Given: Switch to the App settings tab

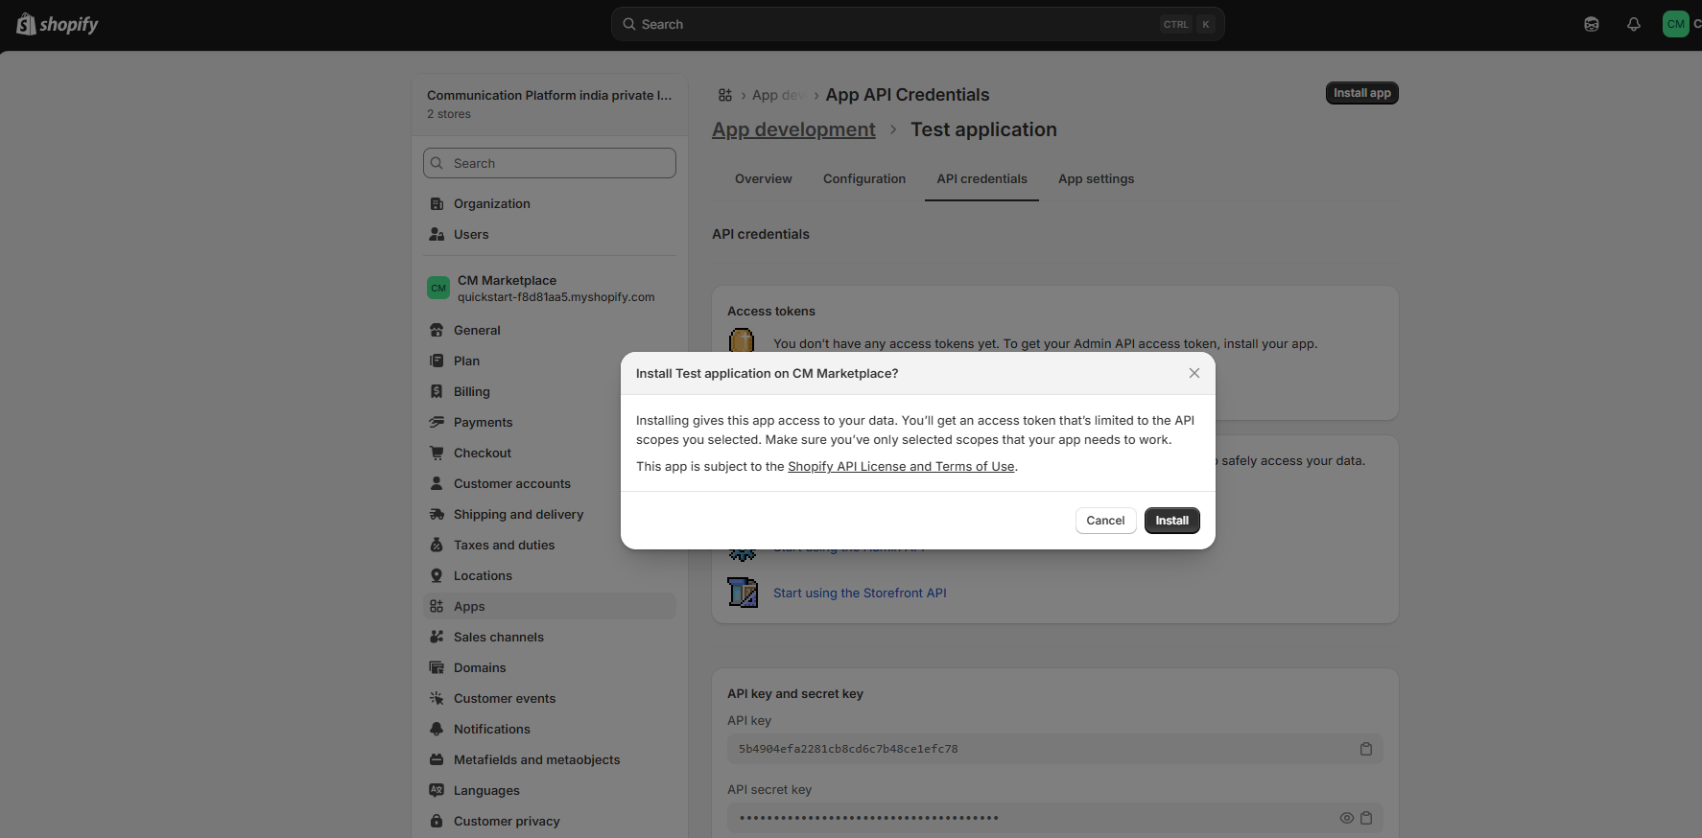Looking at the screenshot, I should point(1096,179).
